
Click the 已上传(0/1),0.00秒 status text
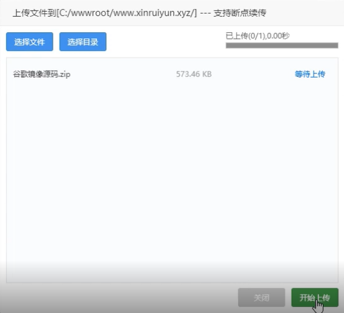[258, 35]
